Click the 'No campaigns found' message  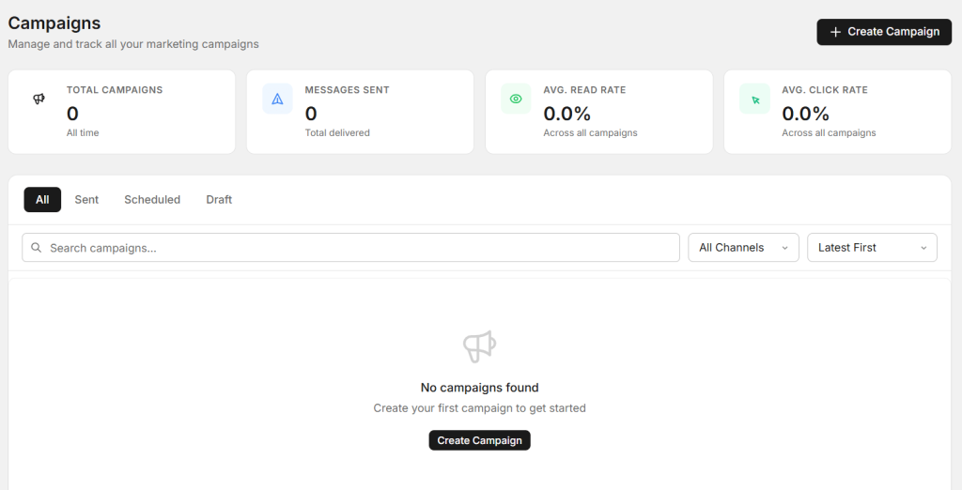point(480,388)
